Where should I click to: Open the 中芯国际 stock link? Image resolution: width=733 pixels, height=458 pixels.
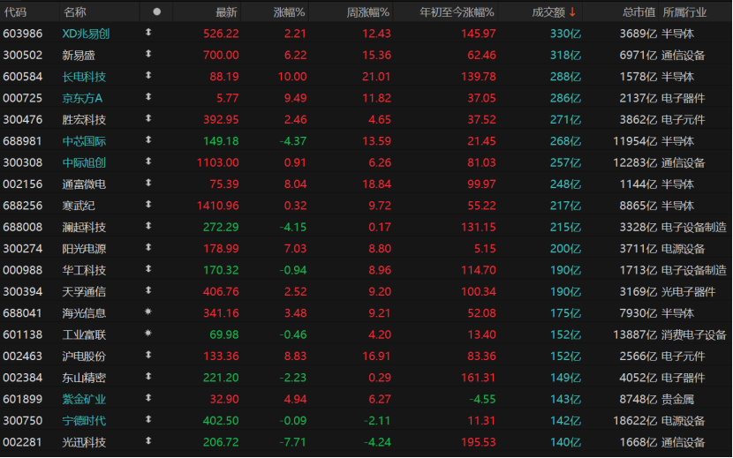click(84, 141)
